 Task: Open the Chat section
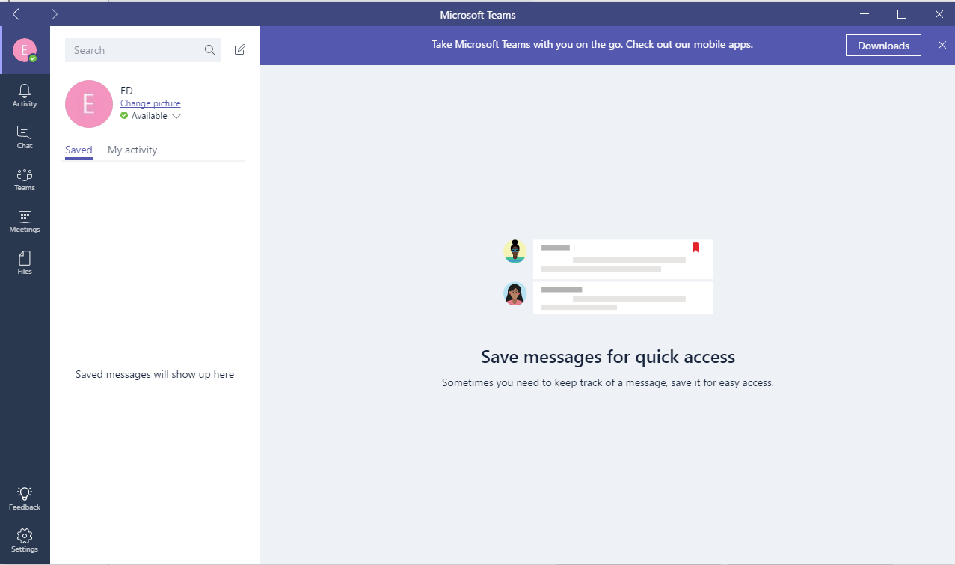pos(25,137)
